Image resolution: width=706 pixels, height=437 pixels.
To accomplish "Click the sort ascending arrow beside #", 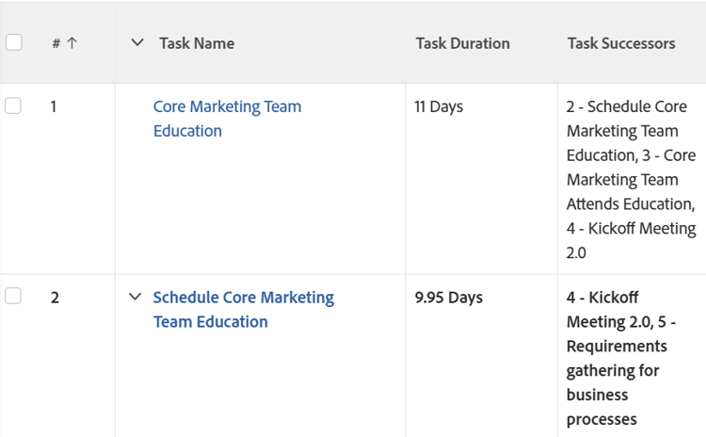I will [x=72, y=43].
